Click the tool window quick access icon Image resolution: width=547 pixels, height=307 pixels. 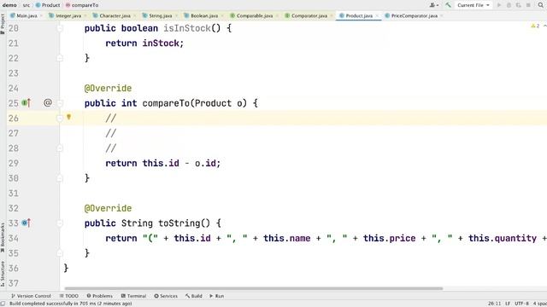coord(3,304)
